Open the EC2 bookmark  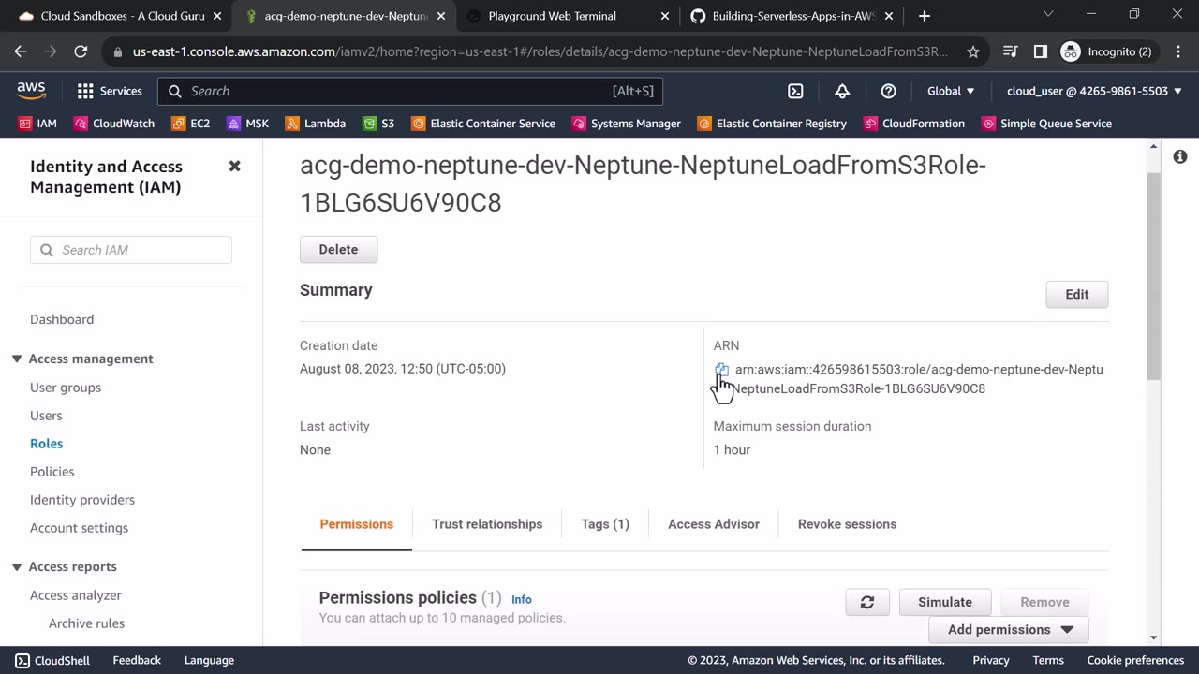(190, 124)
